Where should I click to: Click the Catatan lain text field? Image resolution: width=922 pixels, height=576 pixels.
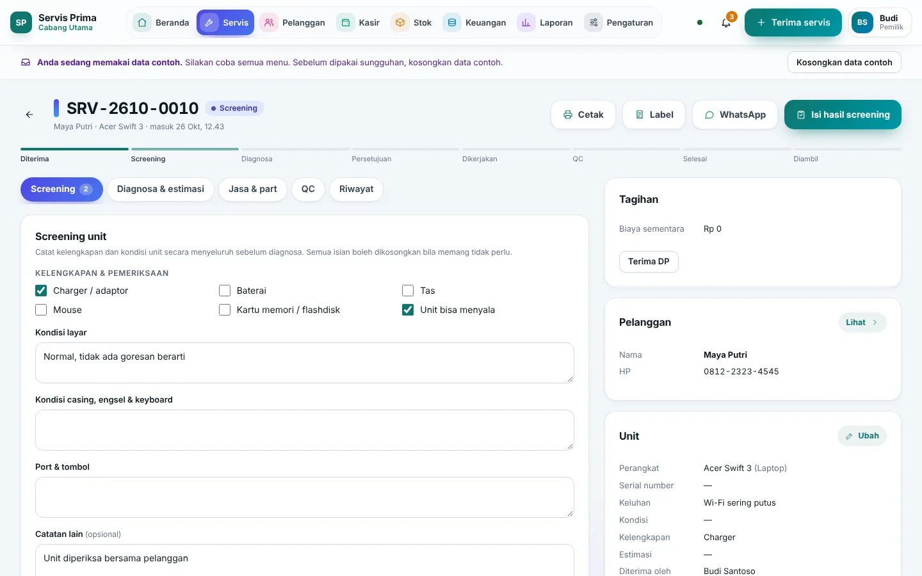pos(305,560)
